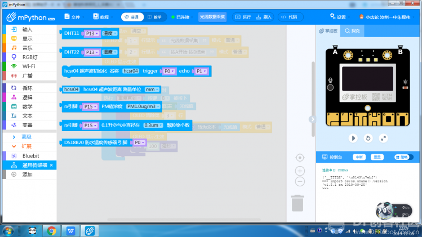Open the Wi-Fi block category
The width and height of the screenshot is (422, 237).
(30, 66)
